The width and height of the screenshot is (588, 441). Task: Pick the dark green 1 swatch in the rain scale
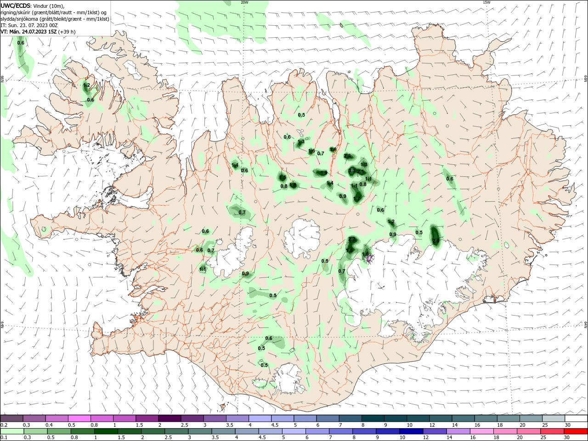pyautogui.click(x=106, y=431)
